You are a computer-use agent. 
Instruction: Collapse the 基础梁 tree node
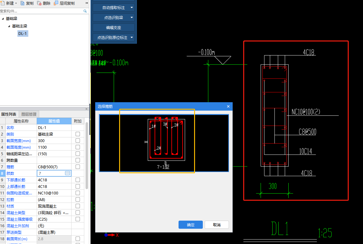[x=3, y=19]
